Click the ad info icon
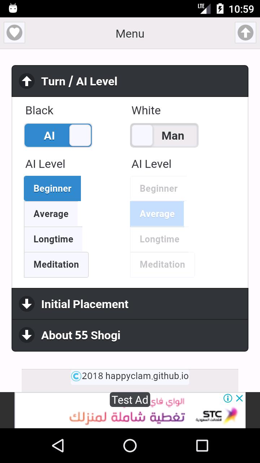The height and width of the screenshot is (463, 260). coord(228,398)
